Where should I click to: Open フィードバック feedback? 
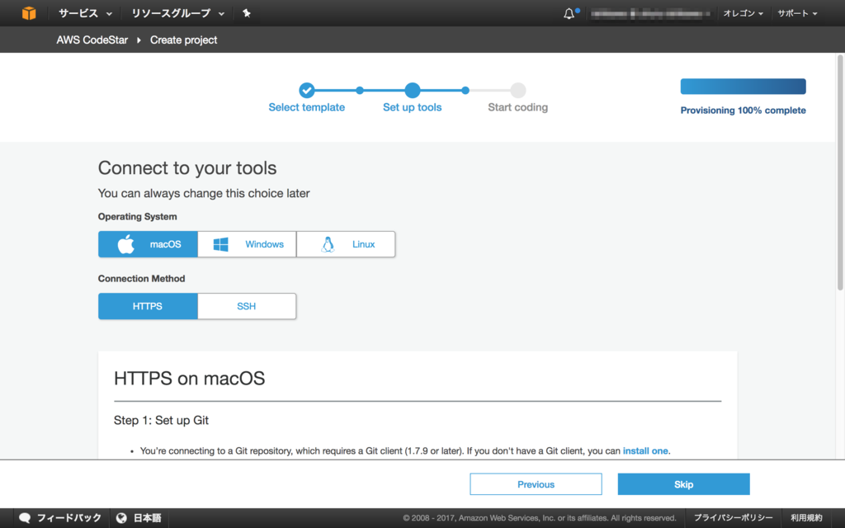(69, 518)
